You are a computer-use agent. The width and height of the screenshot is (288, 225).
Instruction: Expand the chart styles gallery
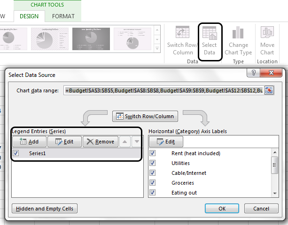(x=157, y=49)
